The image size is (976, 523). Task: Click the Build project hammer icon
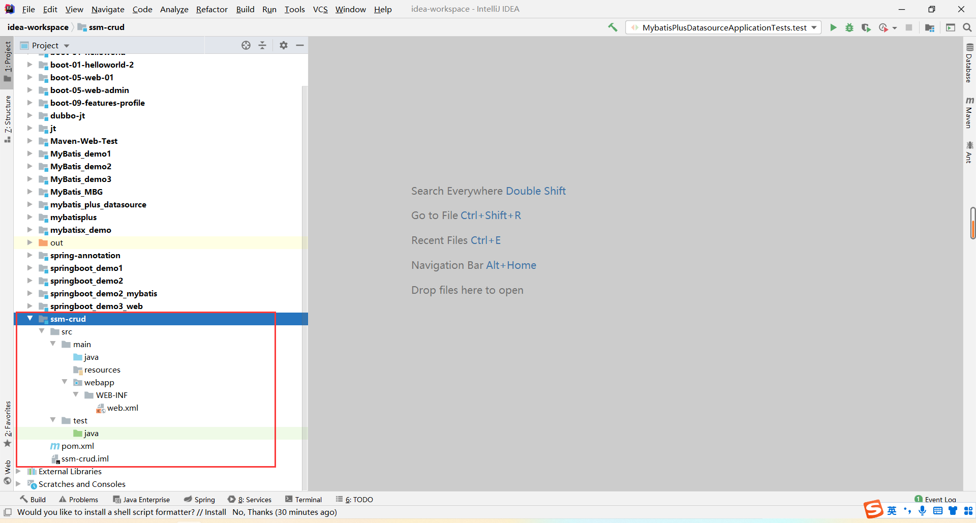click(613, 27)
